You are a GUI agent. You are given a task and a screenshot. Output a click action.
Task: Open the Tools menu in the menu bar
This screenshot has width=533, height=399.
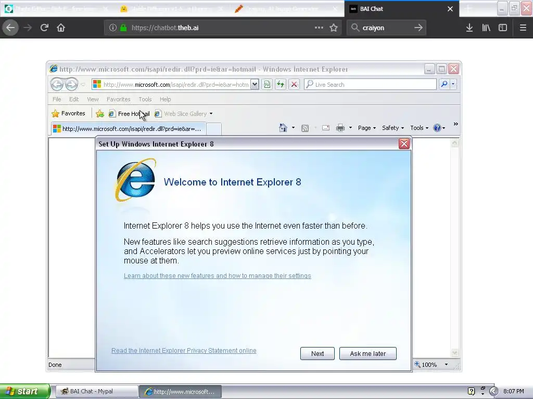(x=145, y=99)
